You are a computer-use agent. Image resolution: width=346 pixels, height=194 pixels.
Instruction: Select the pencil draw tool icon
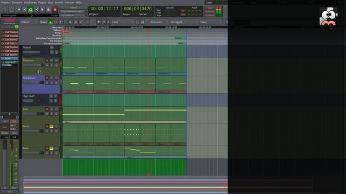[x=81, y=22]
